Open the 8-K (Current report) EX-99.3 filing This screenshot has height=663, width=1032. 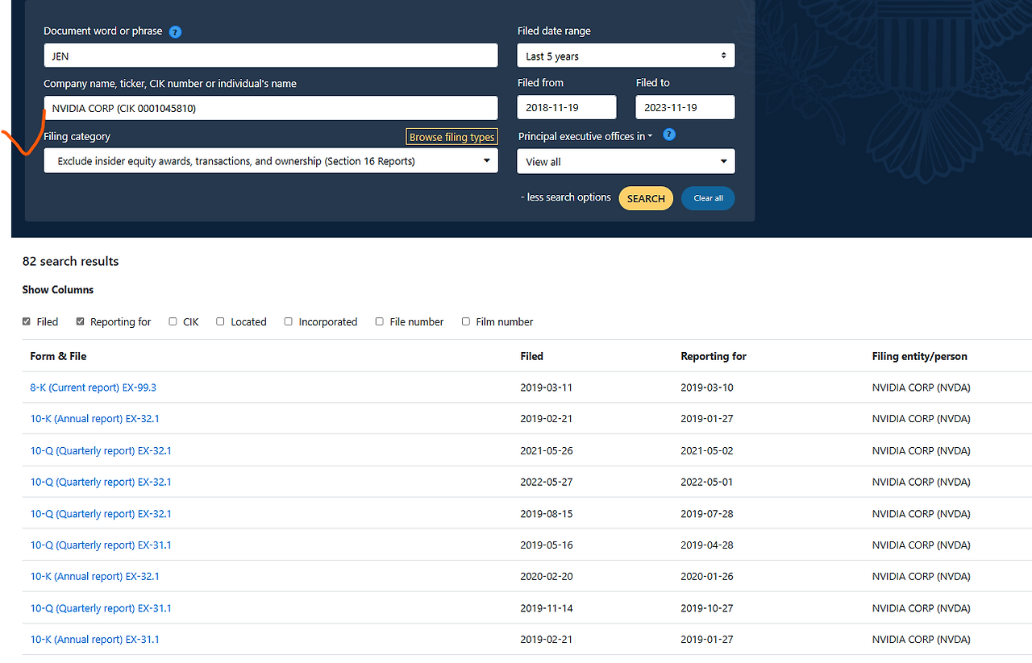tap(94, 387)
